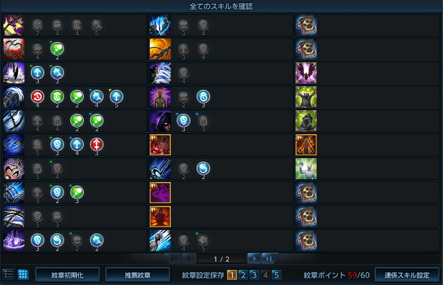Image resolution: width=443 pixels, height=285 pixels.
Task: Select the white figure green glow skill
Action: pyautogui.click(x=306, y=169)
